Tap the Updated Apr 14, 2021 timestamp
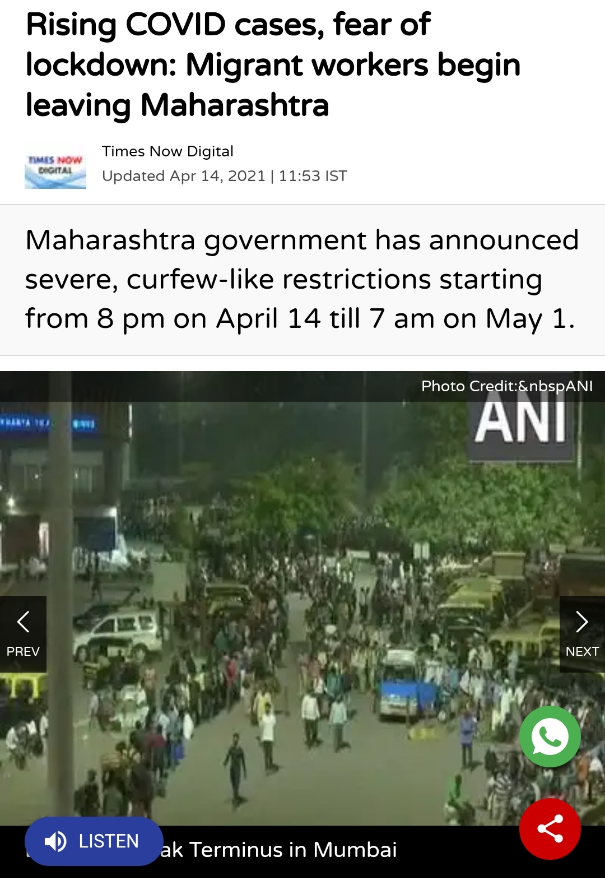The image size is (605, 889). tap(225, 176)
